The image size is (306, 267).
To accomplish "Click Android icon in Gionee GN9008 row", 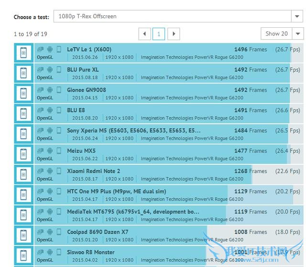I will [50, 90].
